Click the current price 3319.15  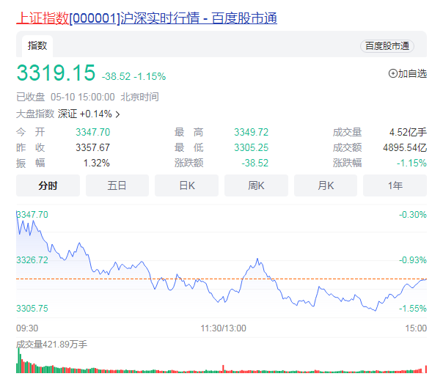pyautogui.click(x=56, y=73)
